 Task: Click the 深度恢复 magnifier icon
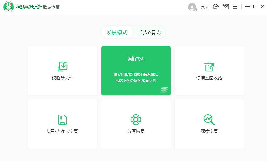(209, 120)
